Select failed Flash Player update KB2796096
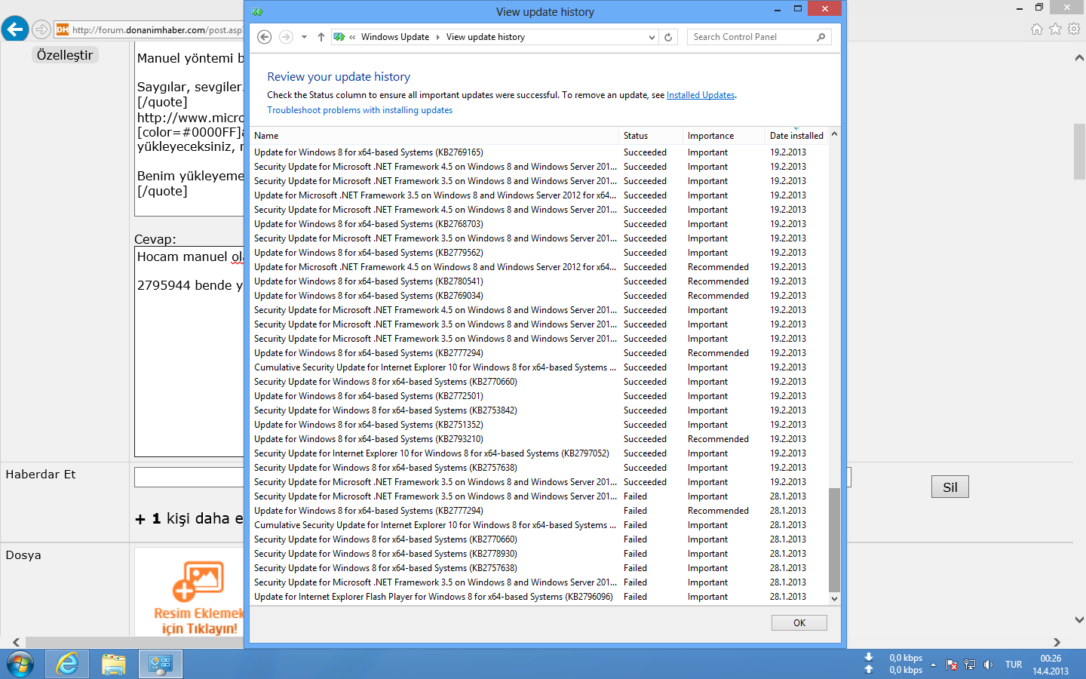Viewport: 1086px width, 679px height. [x=539, y=597]
